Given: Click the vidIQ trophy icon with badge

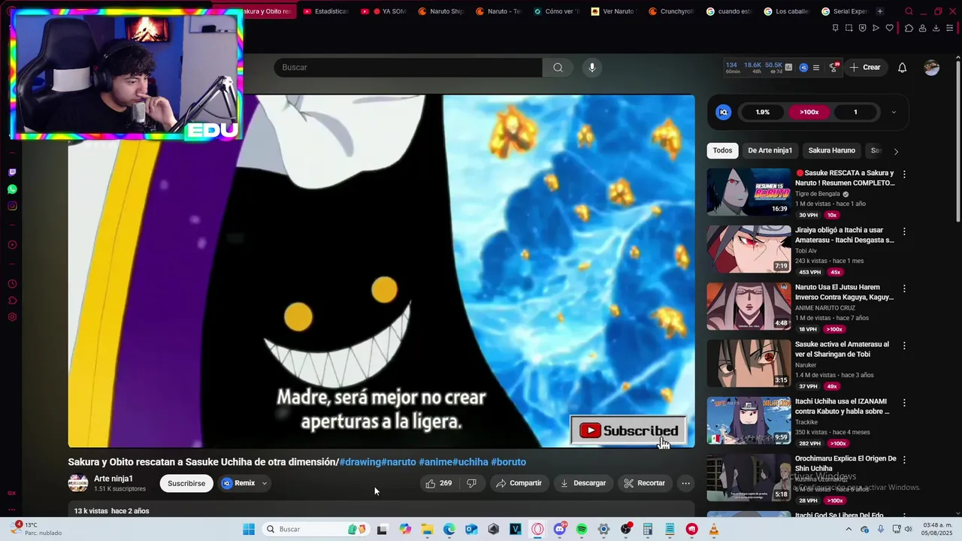Looking at the screenshot, I should (x=833, y=68).
